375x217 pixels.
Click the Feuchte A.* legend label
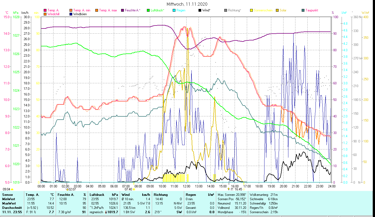click(133, 10)
